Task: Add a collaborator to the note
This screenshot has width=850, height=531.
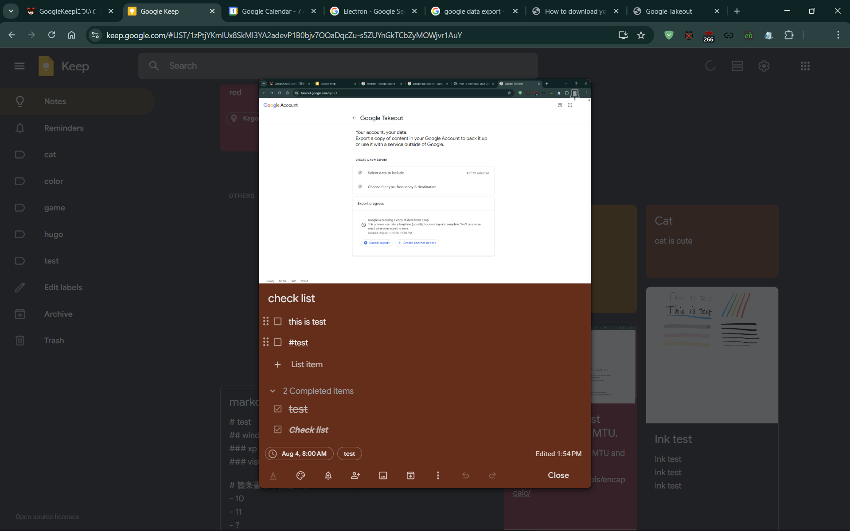Action: [355, 475]
